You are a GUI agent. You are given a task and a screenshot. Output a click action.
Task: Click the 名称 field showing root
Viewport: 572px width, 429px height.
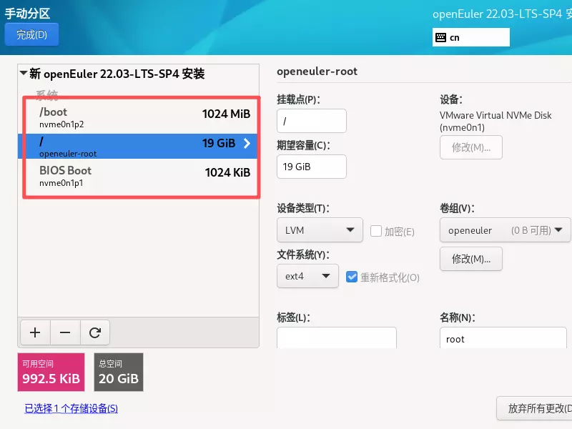[503, 338]
